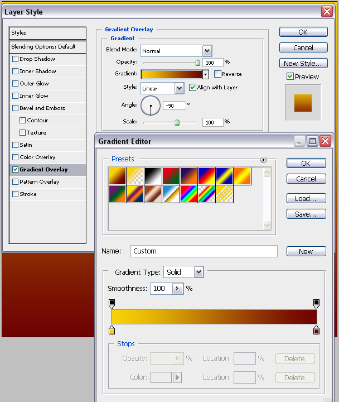
Task: Click OK in Gradient Editor
Action: (306, 163)
